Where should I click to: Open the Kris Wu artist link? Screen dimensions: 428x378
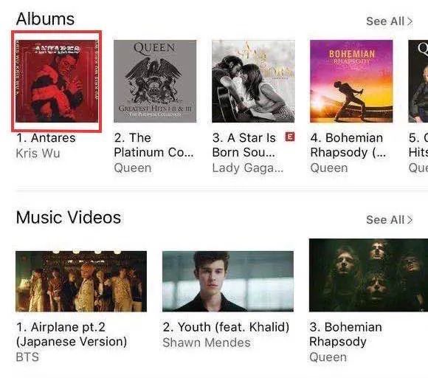coord(38,154)
